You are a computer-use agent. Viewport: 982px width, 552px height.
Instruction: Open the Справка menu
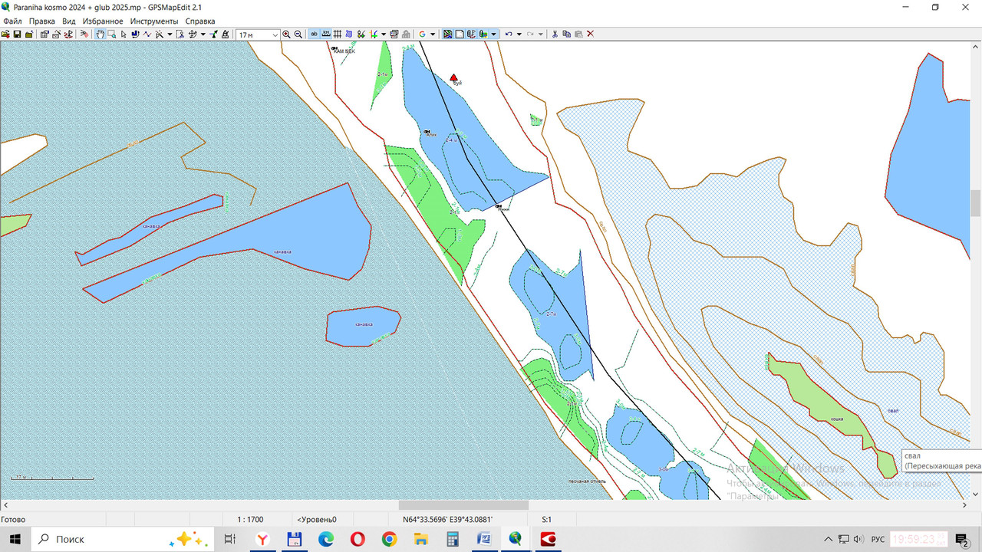[200, 21]
